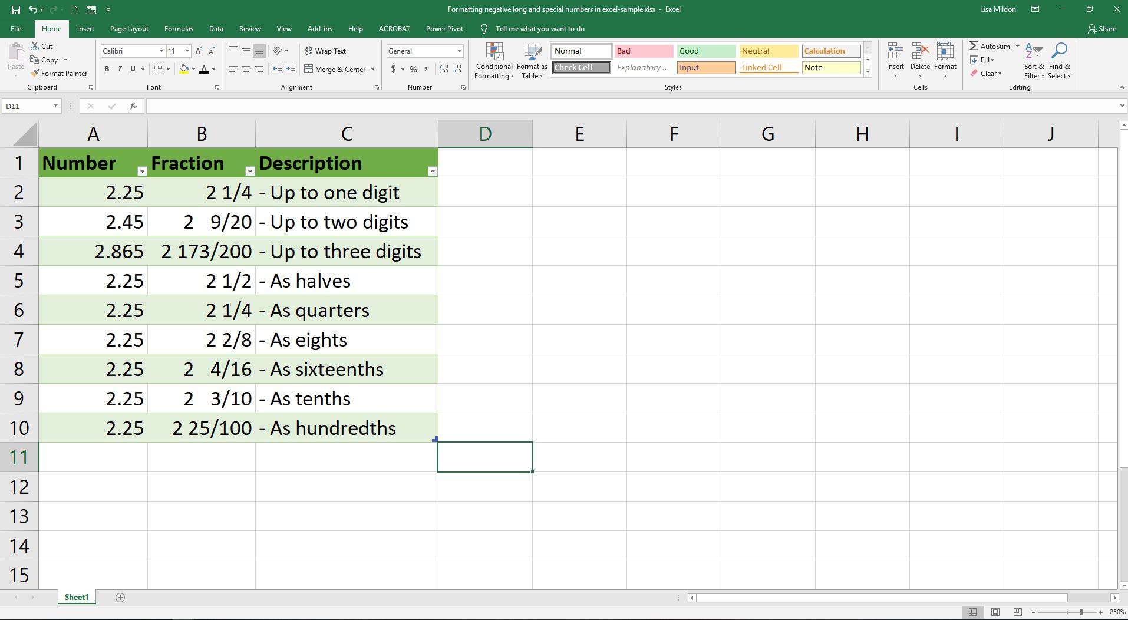
Task: Select the Sheet1 tab
Action: point(77,598)
